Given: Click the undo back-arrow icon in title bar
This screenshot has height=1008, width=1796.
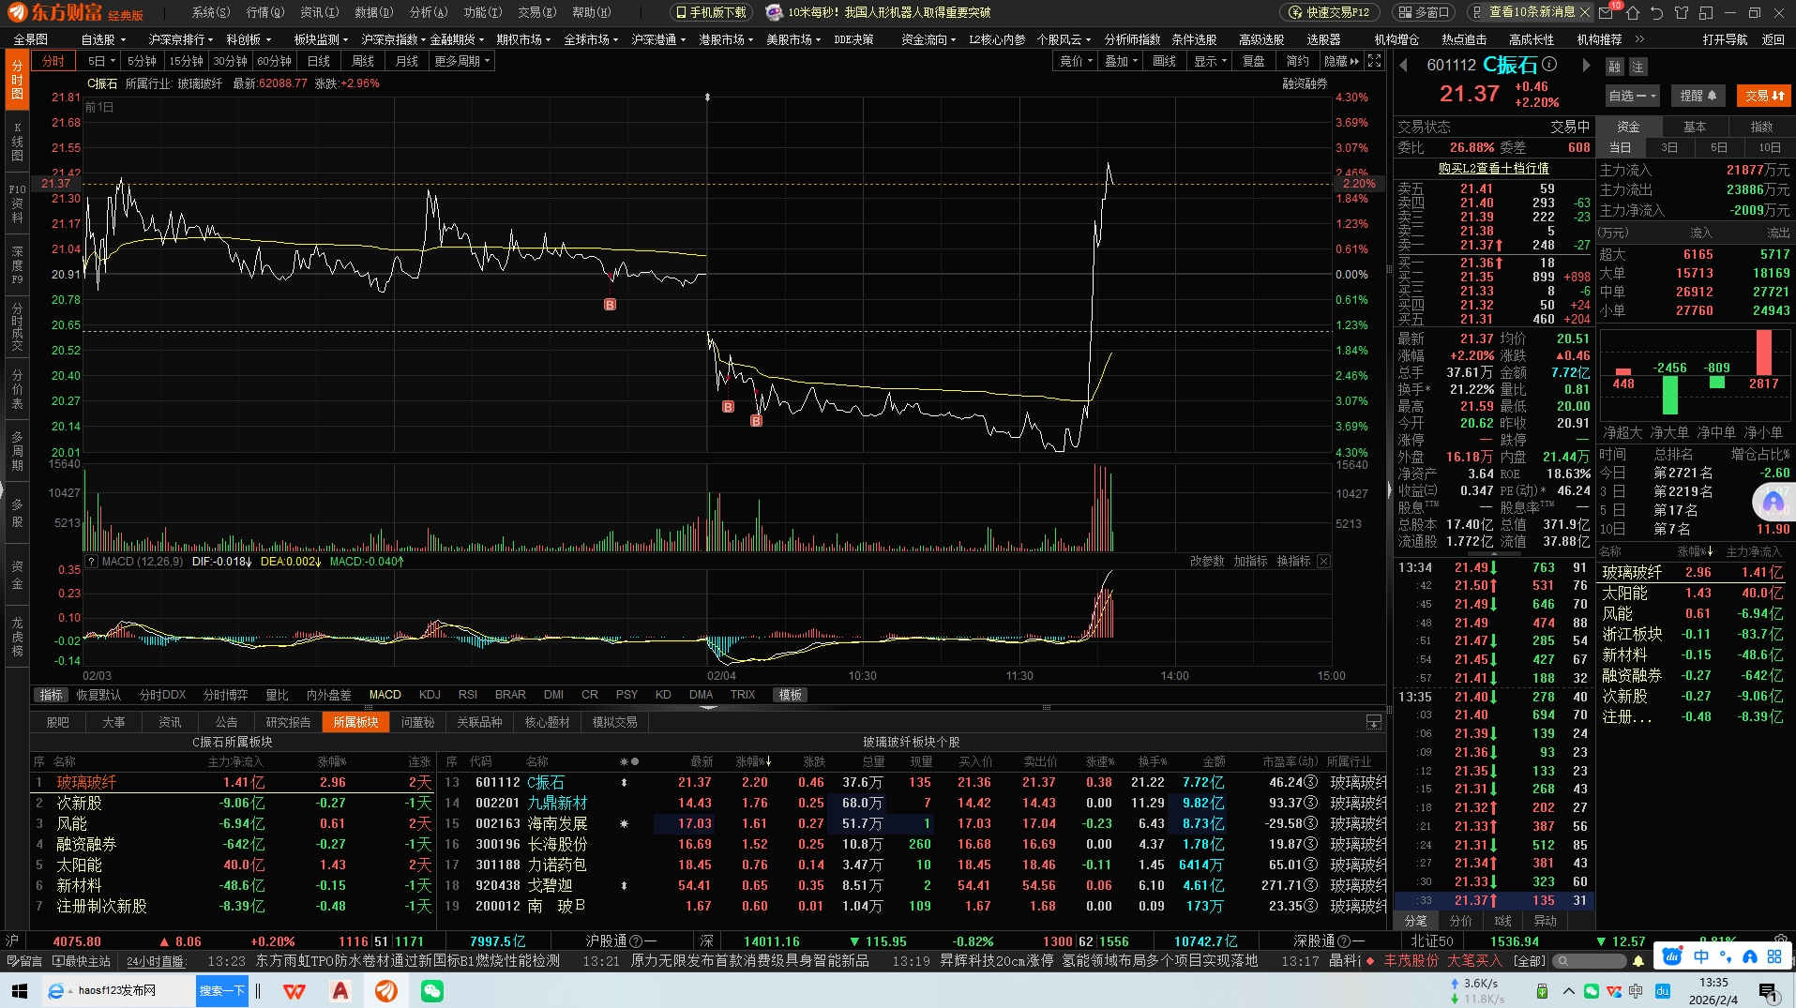Looking at the screenshot, I should pos(1657,13).
